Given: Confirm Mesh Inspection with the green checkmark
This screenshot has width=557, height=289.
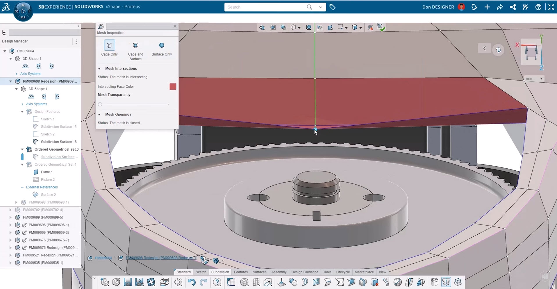Looking at the screenshot, I should pos(382,27).
